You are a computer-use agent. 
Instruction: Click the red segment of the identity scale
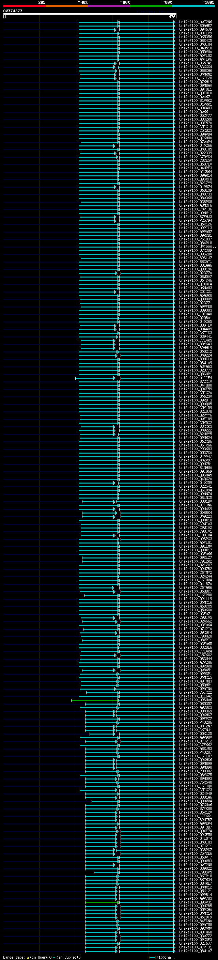24,6
